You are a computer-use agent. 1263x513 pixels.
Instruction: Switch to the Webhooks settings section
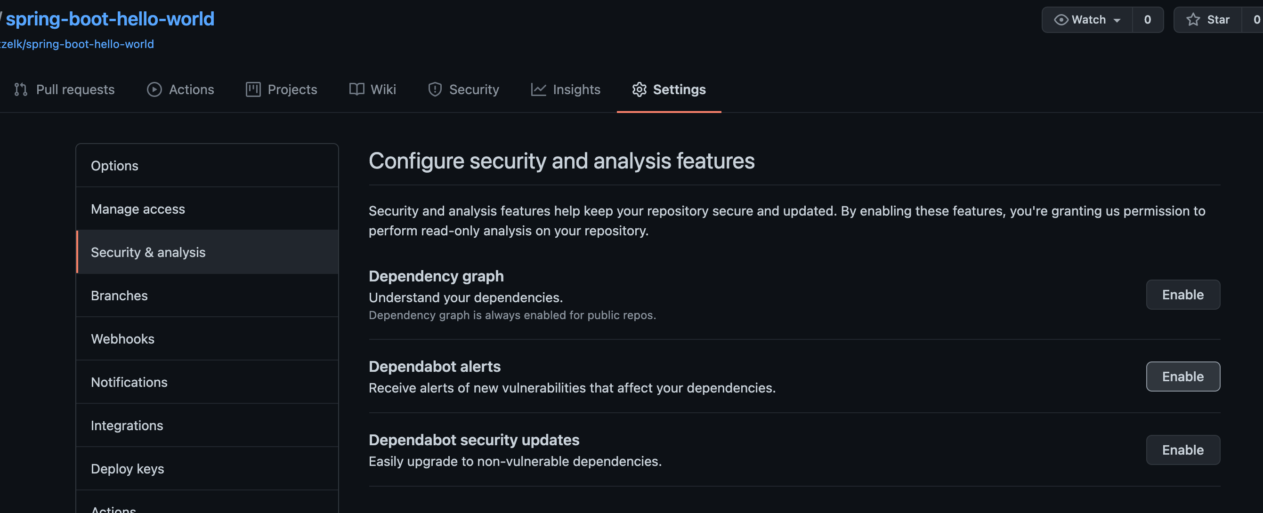(122, 338)
